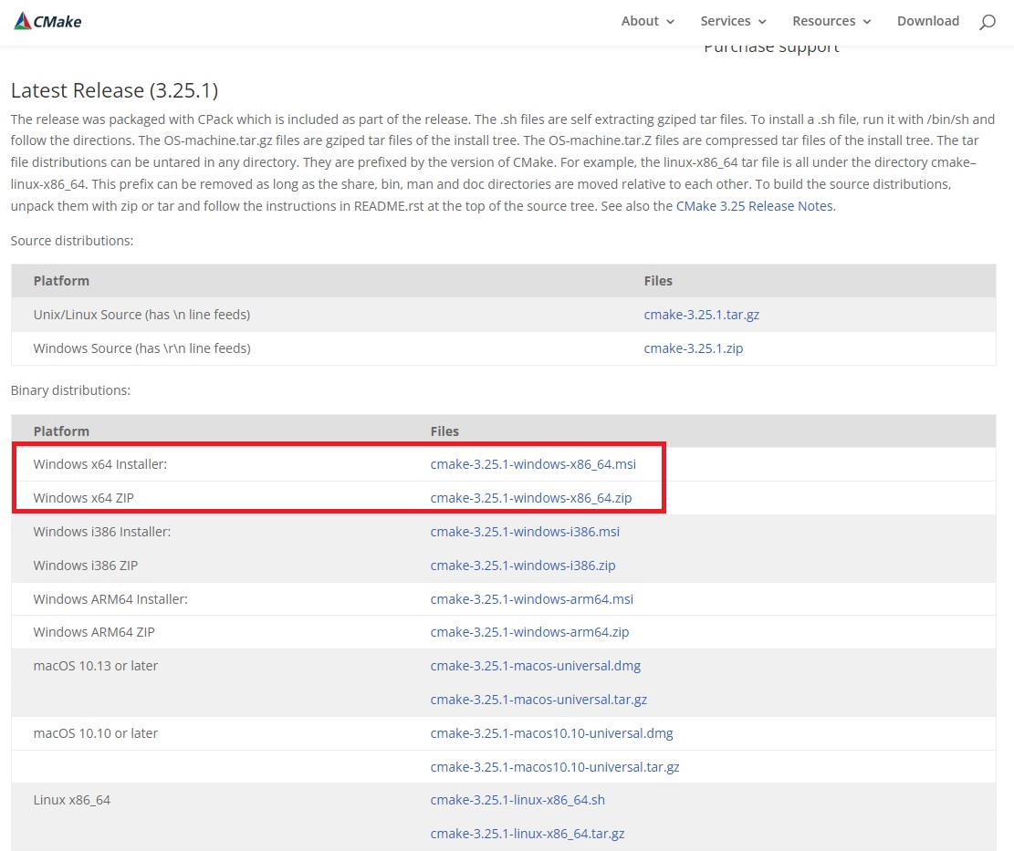Download cmake-3.25.1-windows-i386.zip

(523, 566)
